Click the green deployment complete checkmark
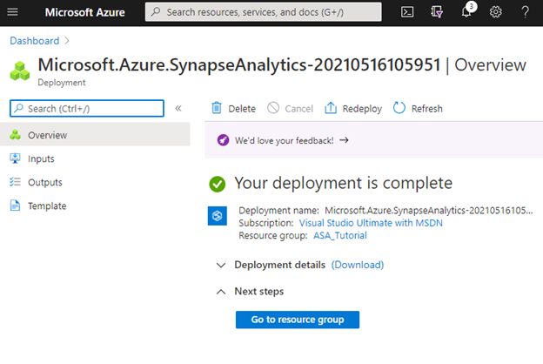The image size is (543, 364). pos(218,184)
